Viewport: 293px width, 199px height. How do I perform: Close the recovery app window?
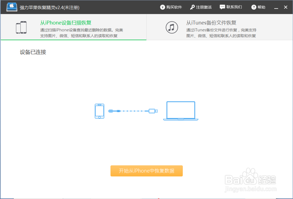[285, 7]
